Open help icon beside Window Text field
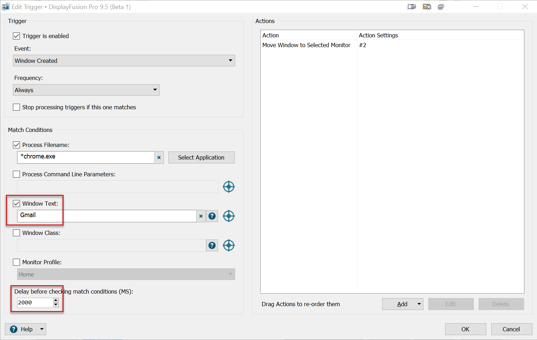537x340 pixels. (212, 216)
